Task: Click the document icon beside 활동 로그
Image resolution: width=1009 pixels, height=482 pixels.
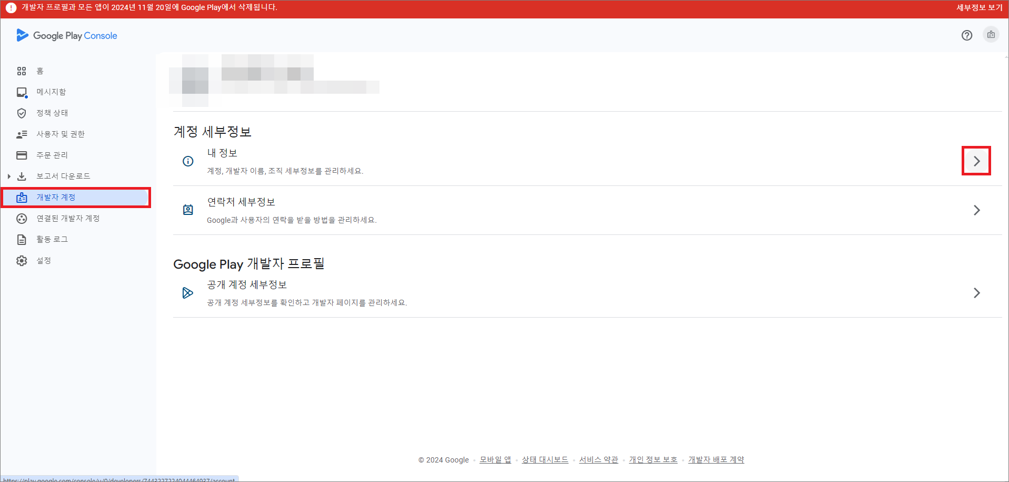Action: click(x=22, y=240)
